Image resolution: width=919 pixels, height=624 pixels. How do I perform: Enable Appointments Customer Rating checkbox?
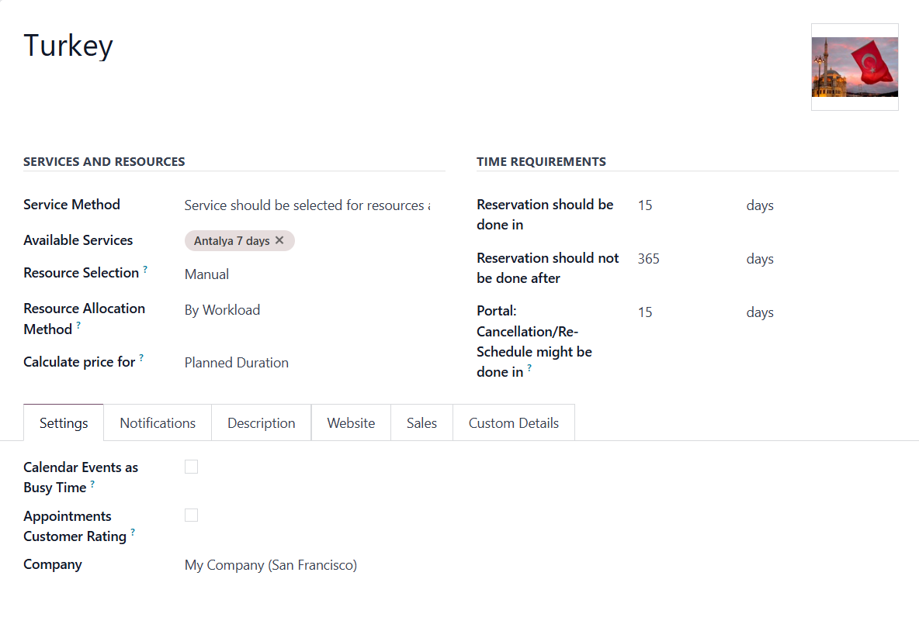[191, 515]
